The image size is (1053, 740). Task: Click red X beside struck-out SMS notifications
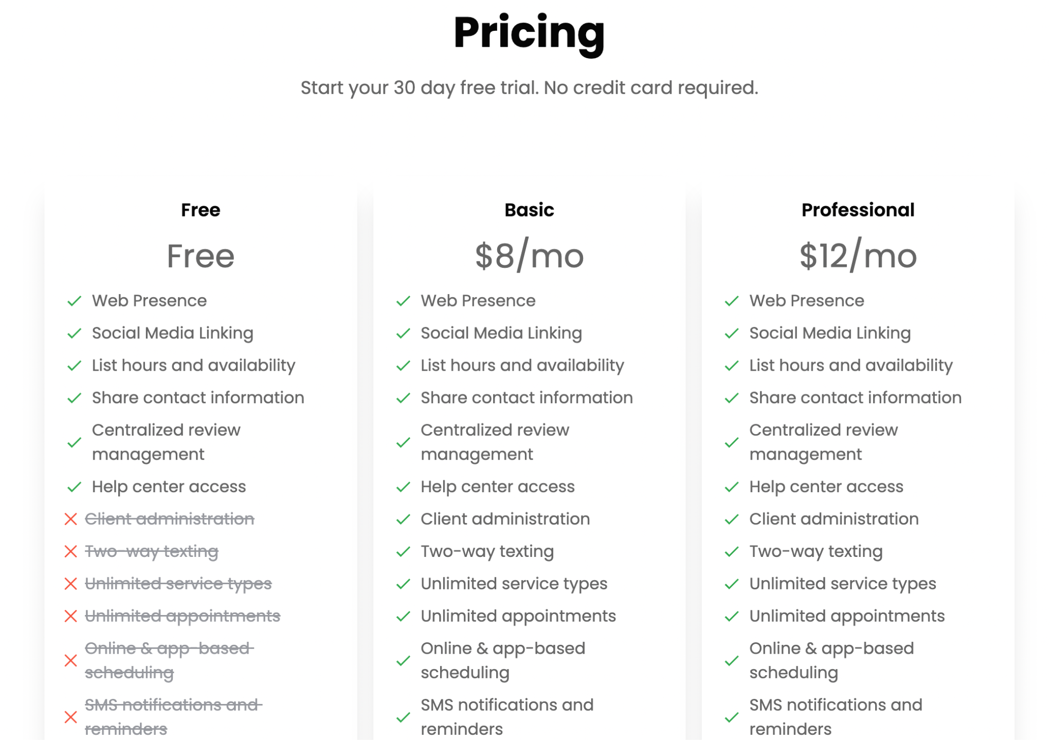coord(71,717)
